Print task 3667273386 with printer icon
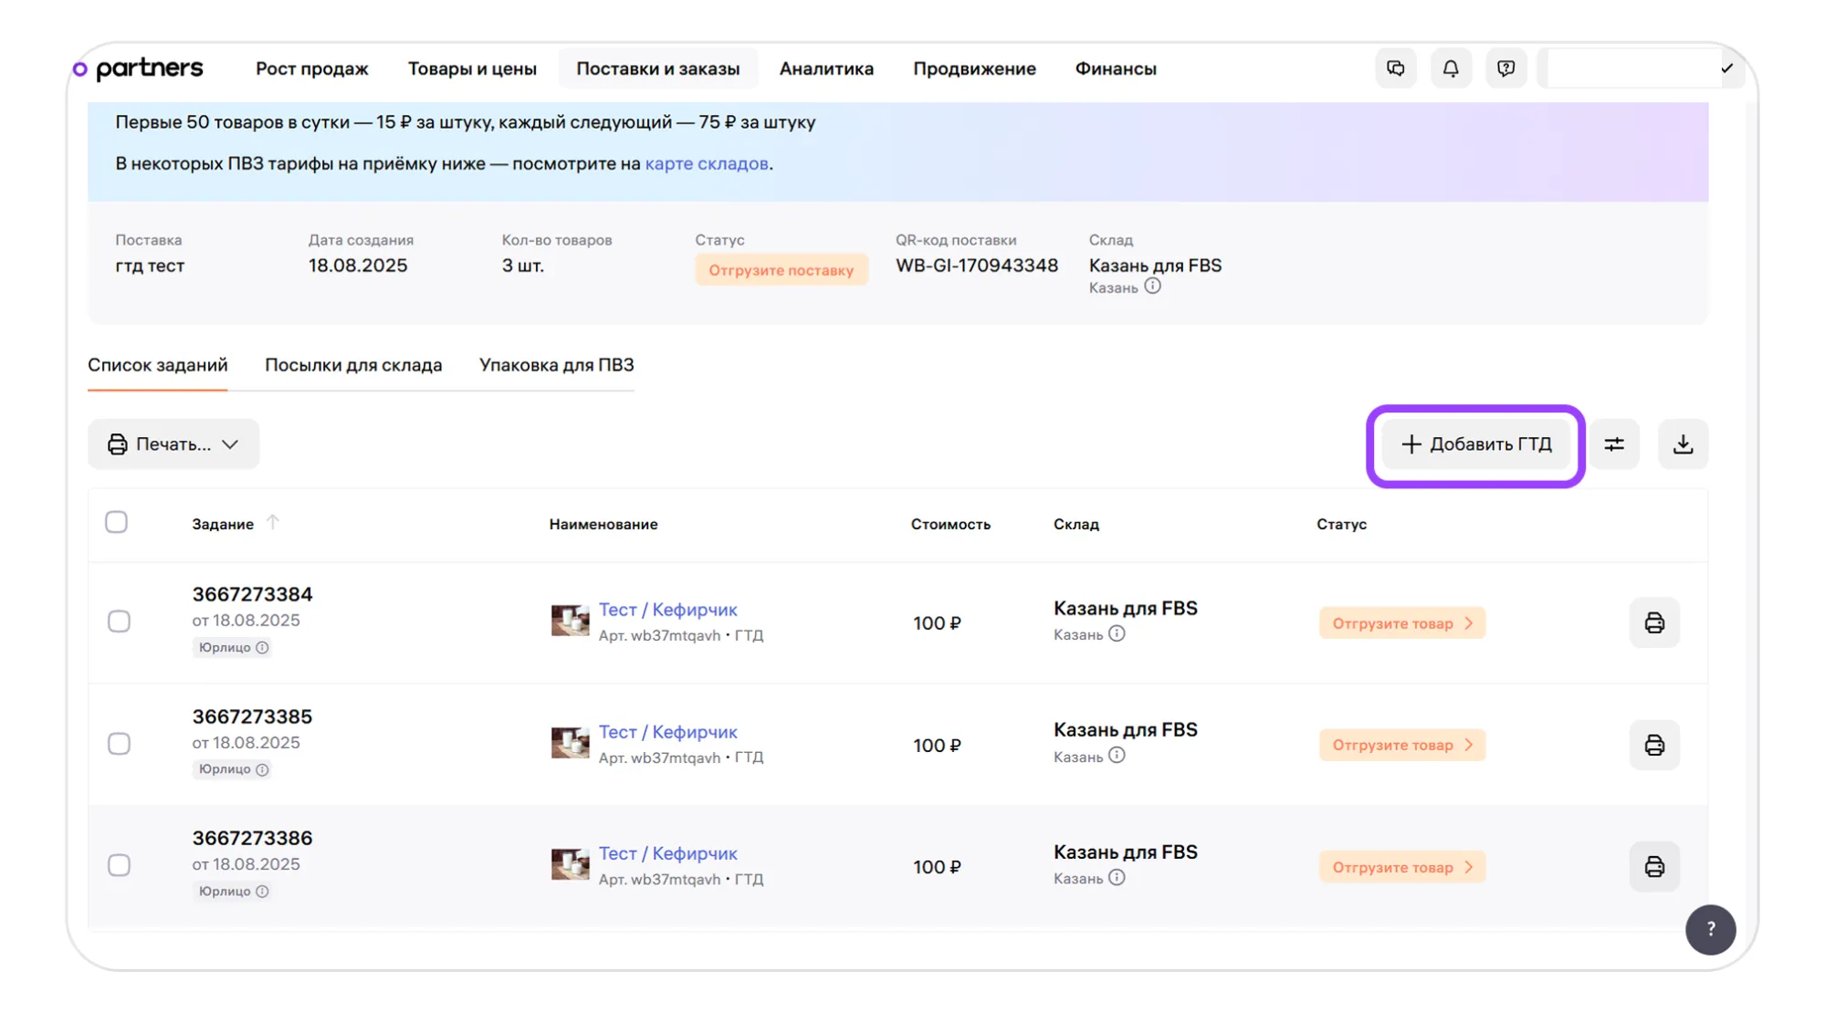This screenshot has width=1825, height=1013. click(x=1653, y=867)
